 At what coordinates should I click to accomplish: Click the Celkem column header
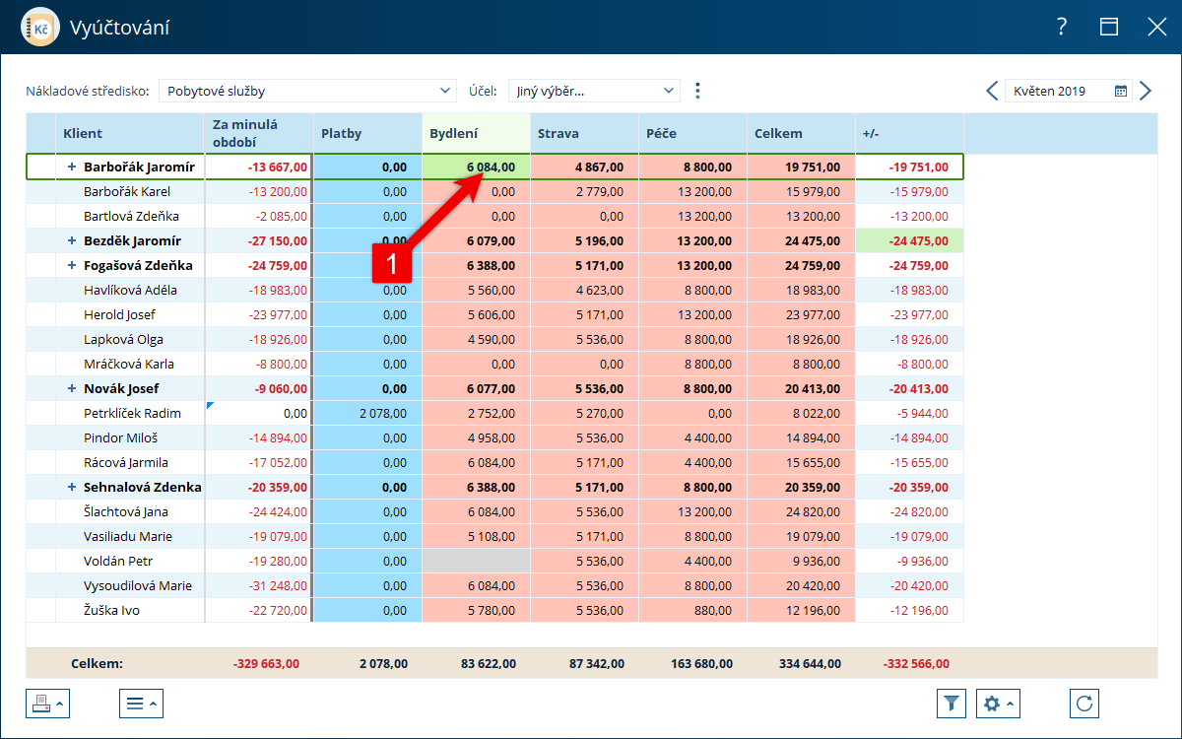801,133
